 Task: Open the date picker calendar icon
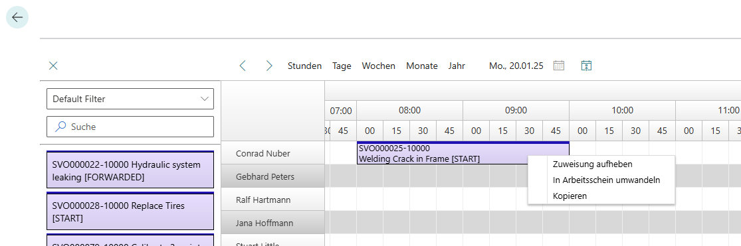(x=559, y=66)
